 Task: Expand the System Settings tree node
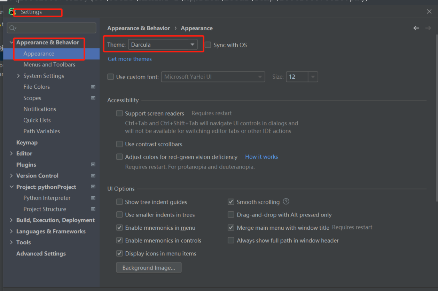18,76
